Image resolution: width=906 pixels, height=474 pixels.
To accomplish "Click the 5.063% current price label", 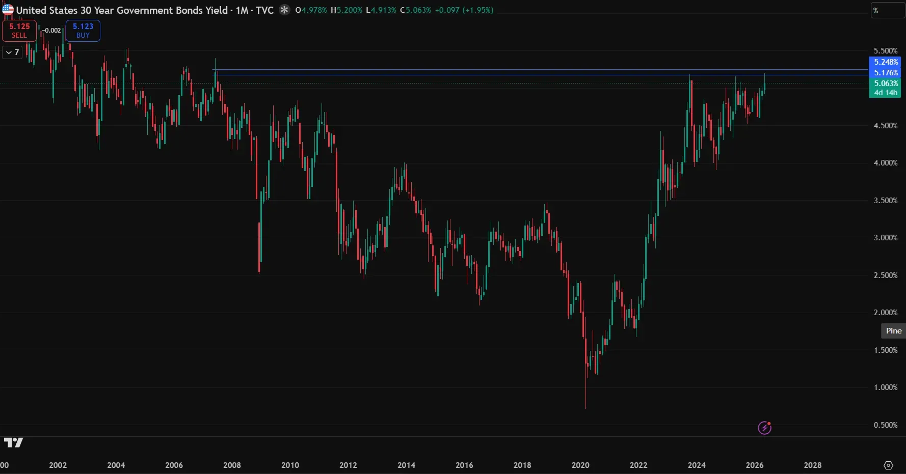I will point(886,83).
